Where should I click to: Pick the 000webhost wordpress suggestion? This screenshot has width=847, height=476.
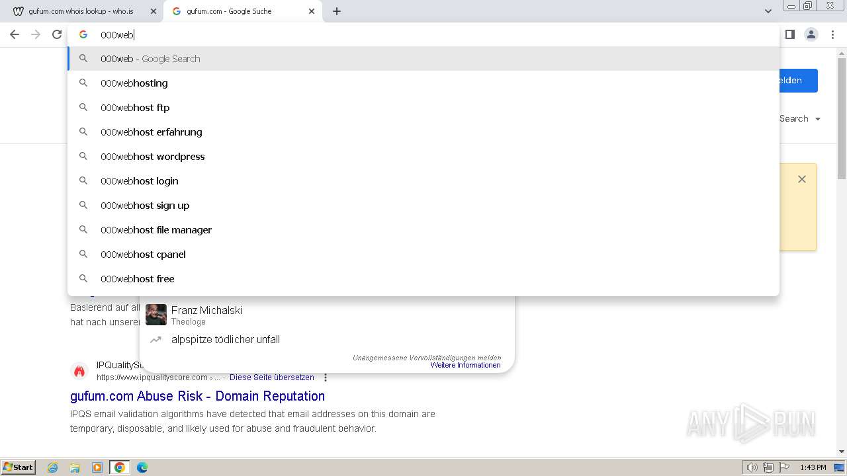423,157
